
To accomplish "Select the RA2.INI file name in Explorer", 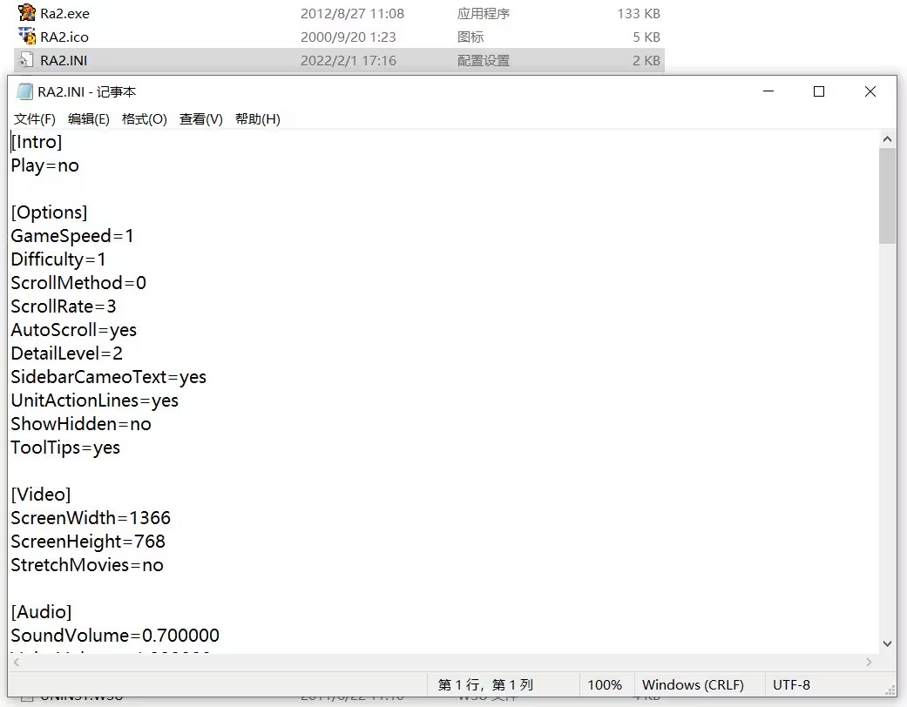I will point(64,61).
